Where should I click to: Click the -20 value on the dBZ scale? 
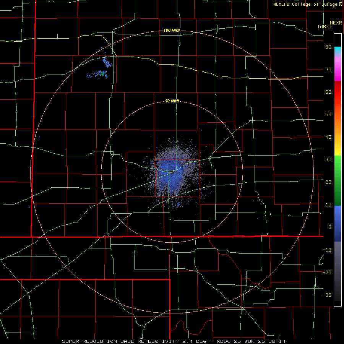point(327,273)
